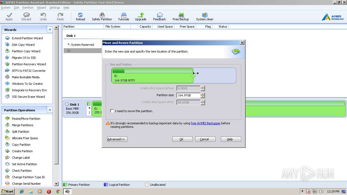Open Tutorials from the toolbar
The image size is (347, 195).
pos(124,17)
